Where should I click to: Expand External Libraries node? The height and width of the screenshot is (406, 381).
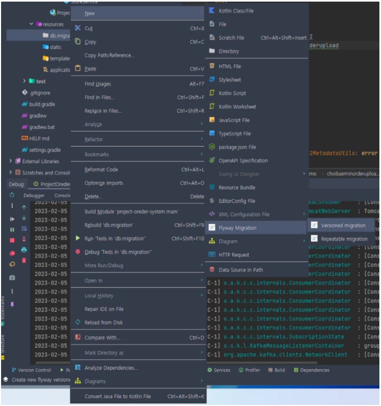point(11,161)
